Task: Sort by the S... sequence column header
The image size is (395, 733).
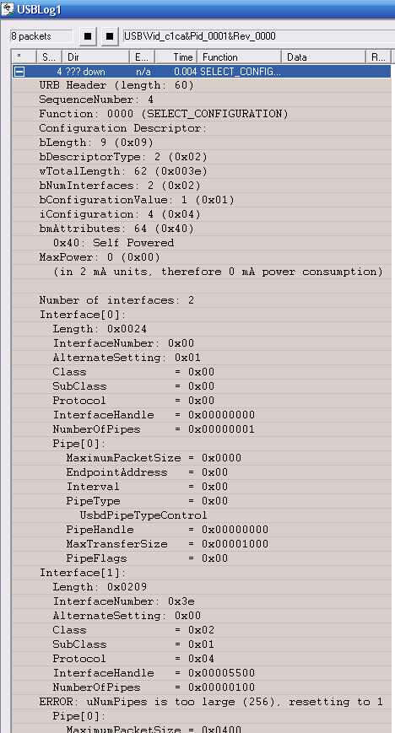Action: 49,57
